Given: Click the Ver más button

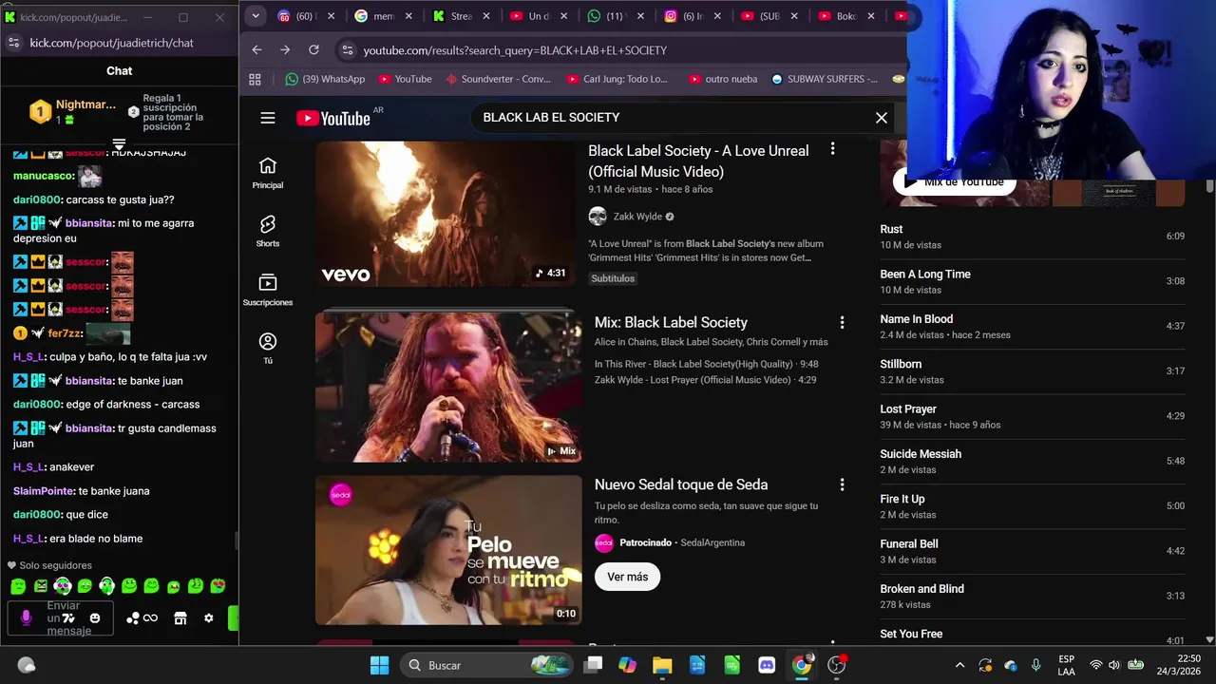Looking at the screenshot, I should (x=627, y=577).
